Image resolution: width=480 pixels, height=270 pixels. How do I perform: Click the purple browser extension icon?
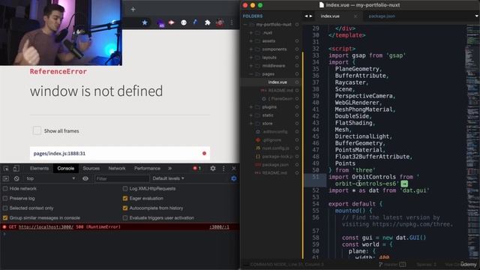pyautogui.click(x=160, y=23)
